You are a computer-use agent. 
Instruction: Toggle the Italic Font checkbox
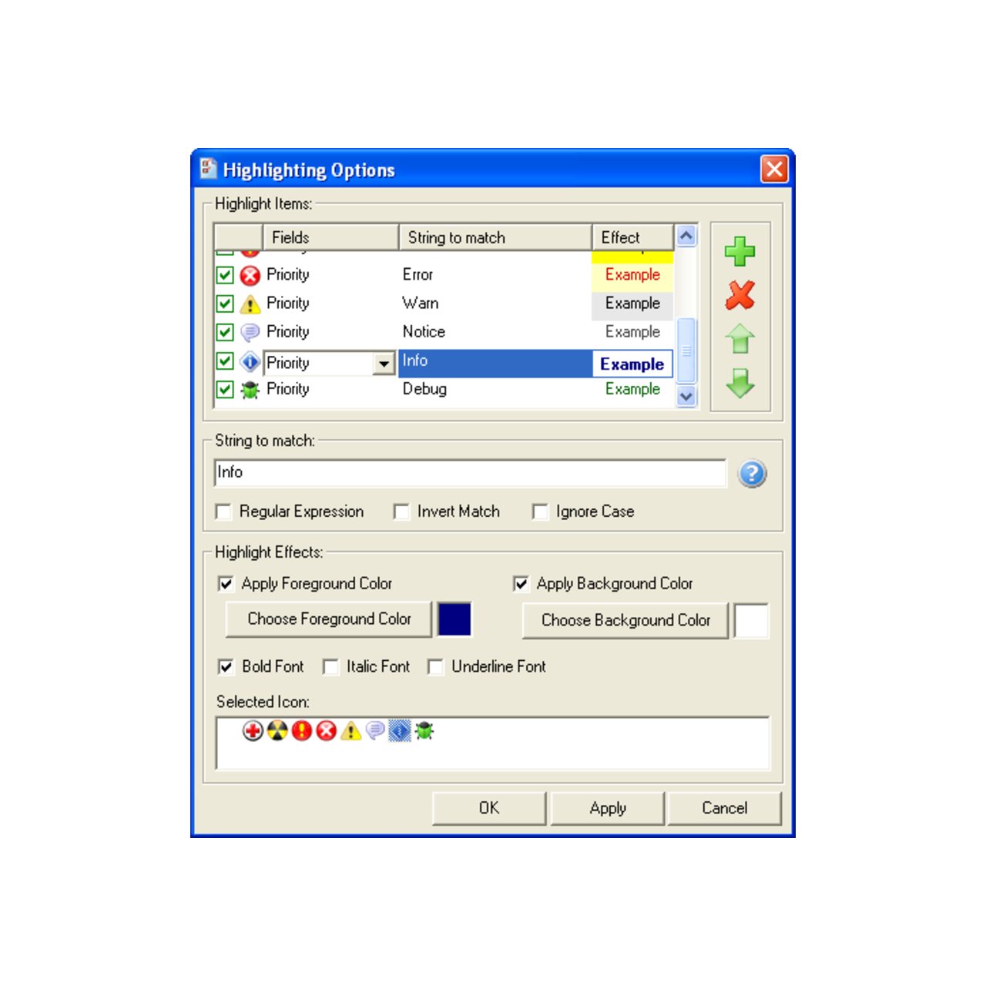pos(330,667)
